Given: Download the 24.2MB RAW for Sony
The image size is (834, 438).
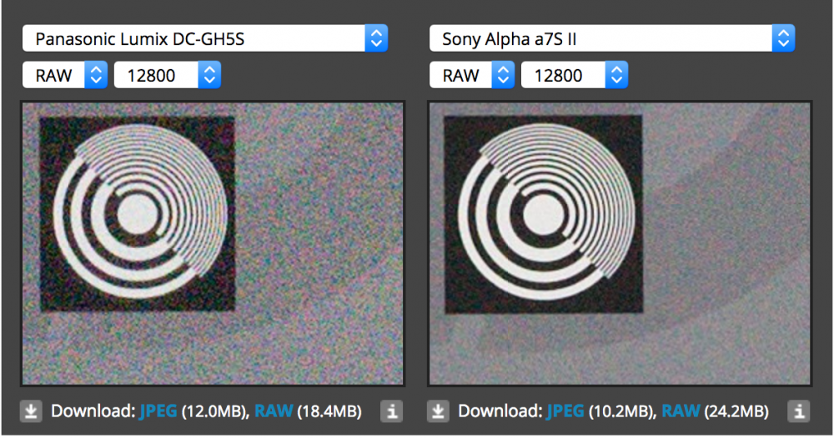Looking at the screenshot, I should point(681,411).
